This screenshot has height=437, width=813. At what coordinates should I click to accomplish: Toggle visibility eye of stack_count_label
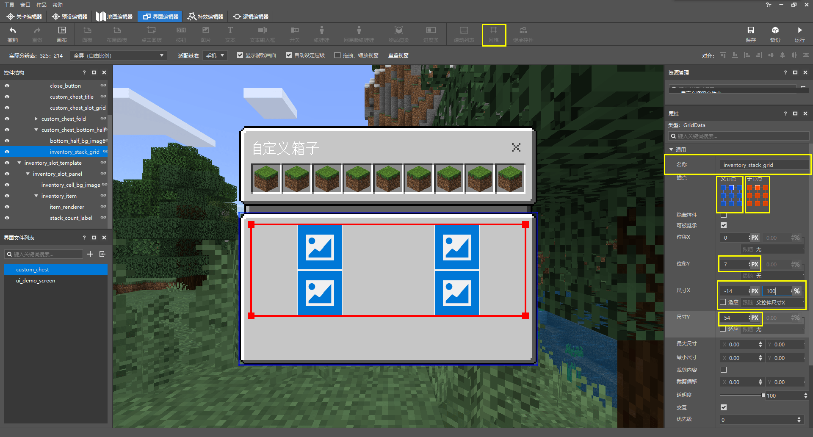7,218
